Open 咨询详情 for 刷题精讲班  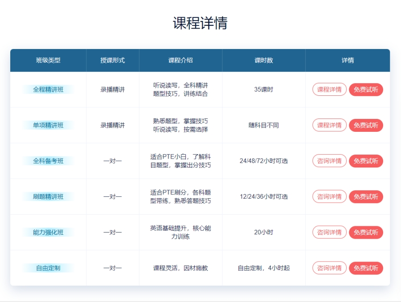(329, 196)
